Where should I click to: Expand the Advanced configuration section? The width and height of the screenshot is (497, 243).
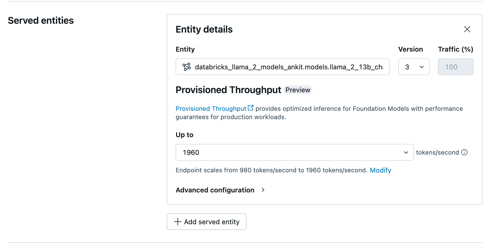pyautogui.click(x=215, y=190)
